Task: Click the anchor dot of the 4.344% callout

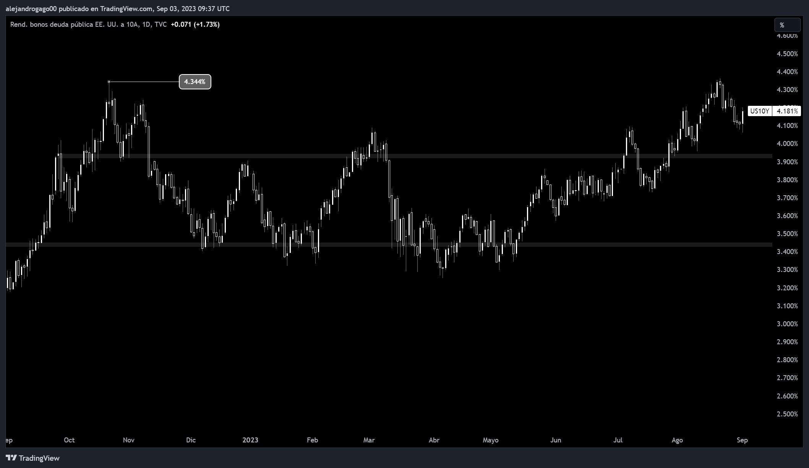Action: pyautogui.click(x=109, y=82)
